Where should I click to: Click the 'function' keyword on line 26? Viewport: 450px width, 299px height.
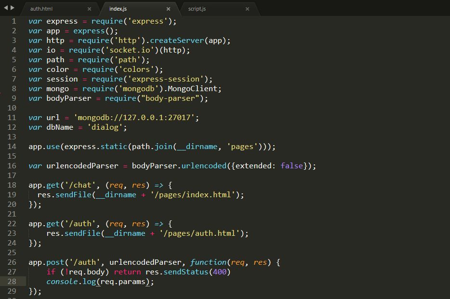[208, 262]
